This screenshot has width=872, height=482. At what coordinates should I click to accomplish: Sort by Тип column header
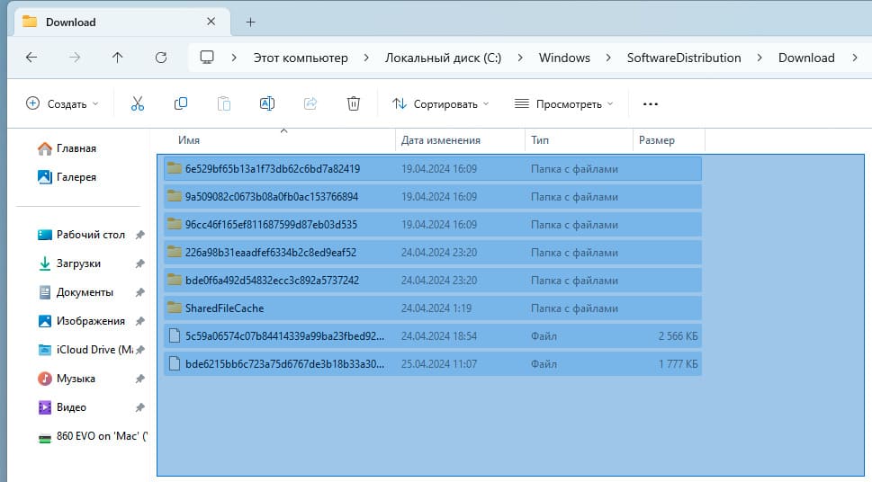pyautogui.click(x=539, y=140)
